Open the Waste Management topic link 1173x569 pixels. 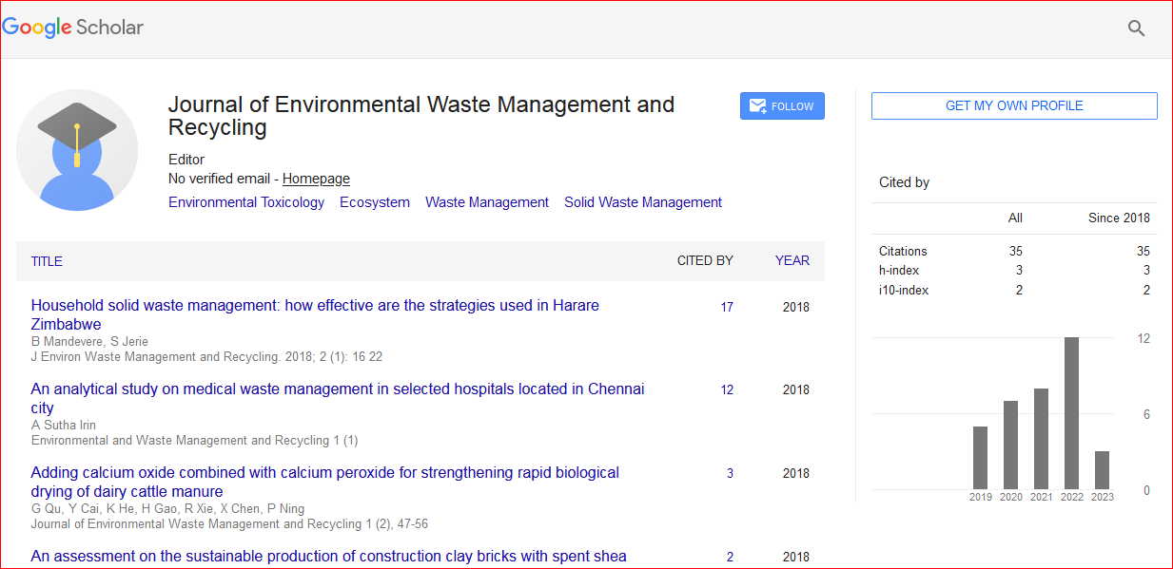[486, 202]
